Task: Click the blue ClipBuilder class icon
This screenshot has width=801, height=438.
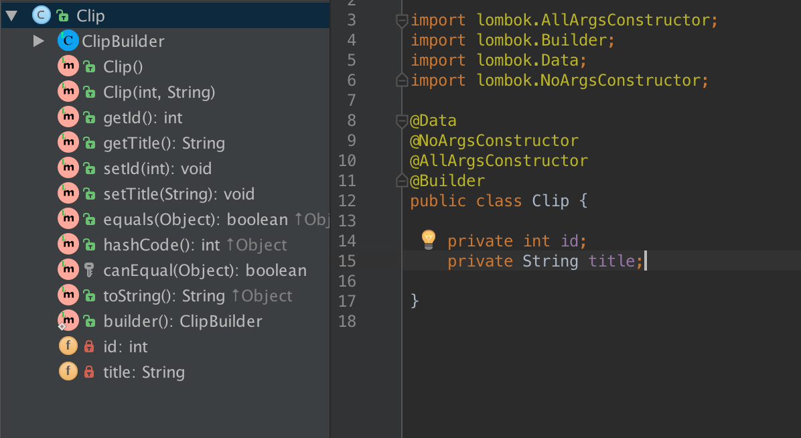Action: point(68,42)
